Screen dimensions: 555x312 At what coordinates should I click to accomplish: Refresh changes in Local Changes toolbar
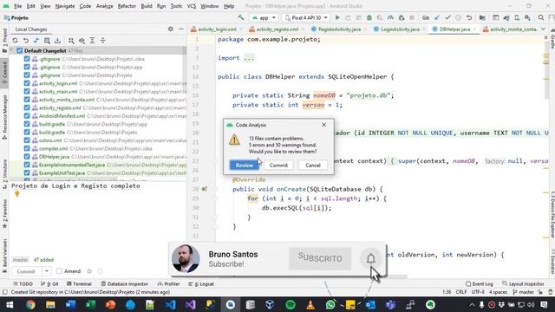[15, 41]
